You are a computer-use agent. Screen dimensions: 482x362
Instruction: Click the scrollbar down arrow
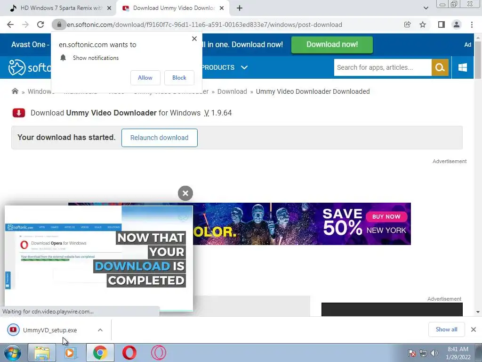click(478, 312)
